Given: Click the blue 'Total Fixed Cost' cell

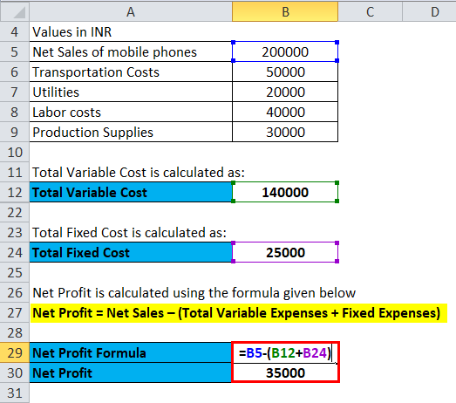Looking at the screenshot, I should pos(131,253).
